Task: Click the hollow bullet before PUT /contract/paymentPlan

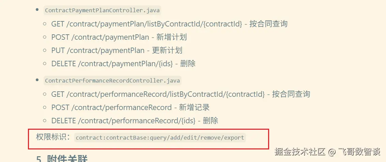Action: (45, 50)
